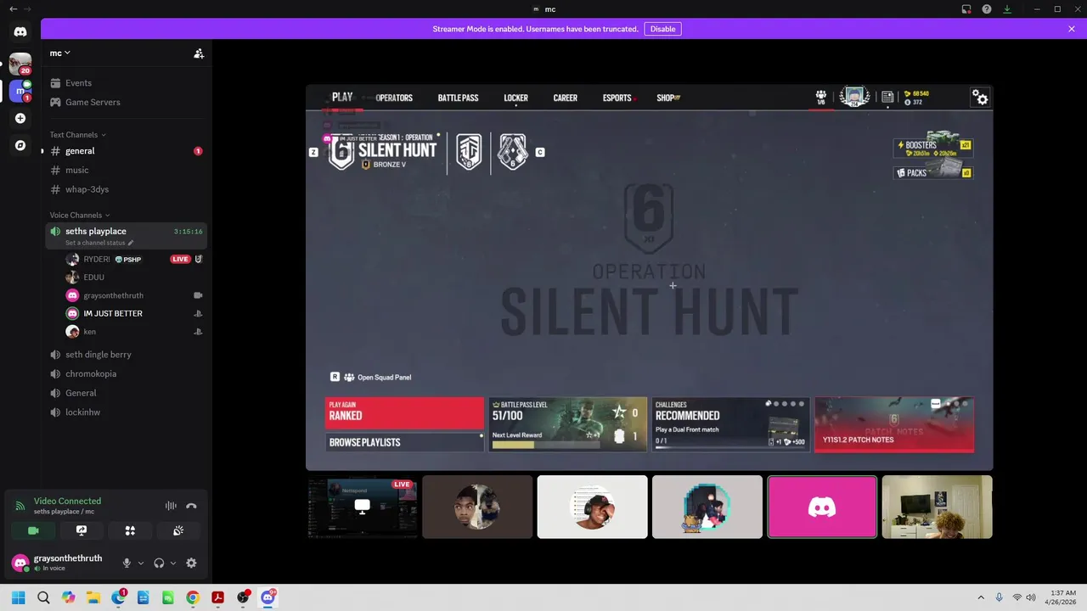Click the settings gear in streamed game
Screen dimensions: 1087x611
[x=981, y=98]
